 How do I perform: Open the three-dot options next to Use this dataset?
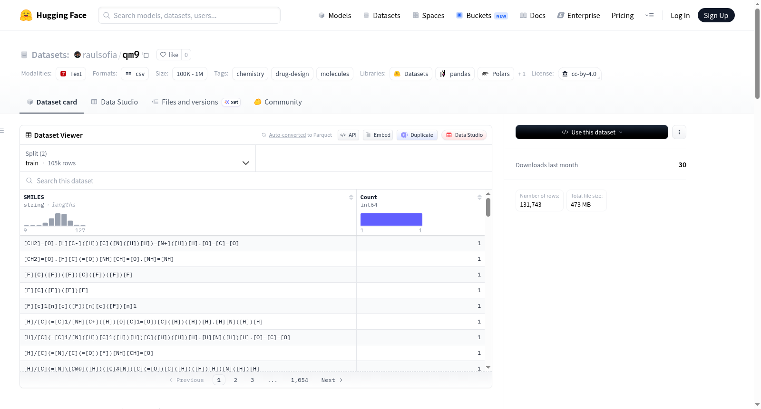coord(679,132)
